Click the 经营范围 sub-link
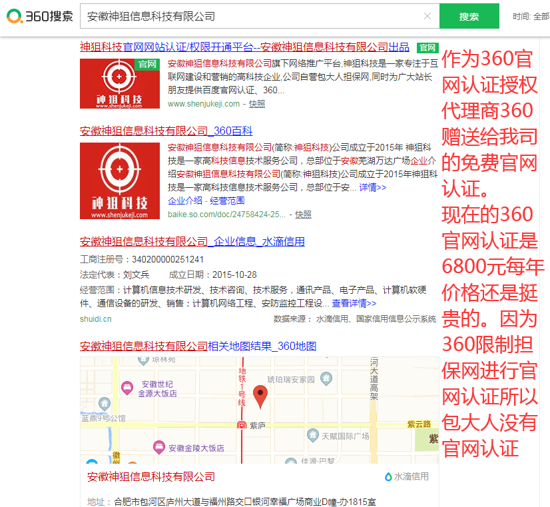550x507 pixels. [227, 201]
